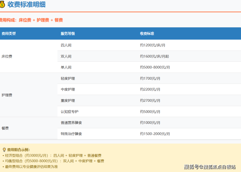Click the 餐费 category cell
Screen dimensions: 241x172
(x=5, y=128)
